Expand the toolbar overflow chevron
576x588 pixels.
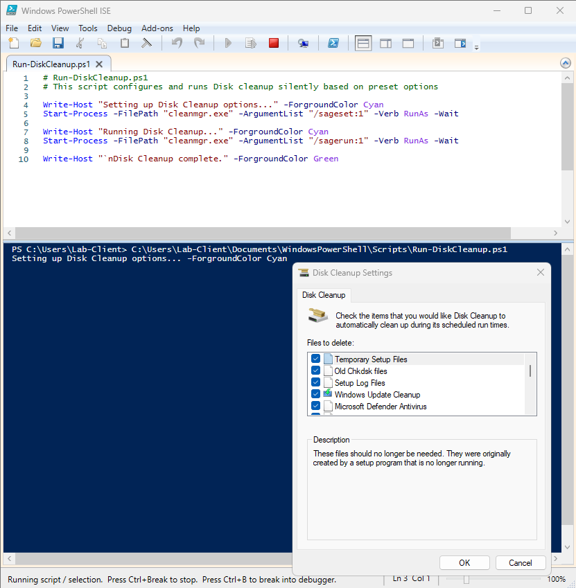[x=476, y=47]
